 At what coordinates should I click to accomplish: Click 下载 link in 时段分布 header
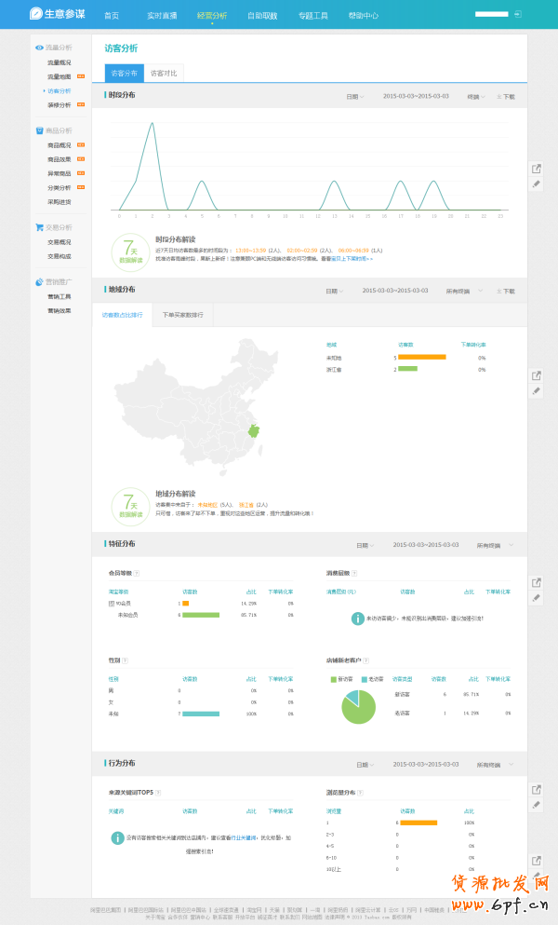pyautogui.click(x=505, y=96)
